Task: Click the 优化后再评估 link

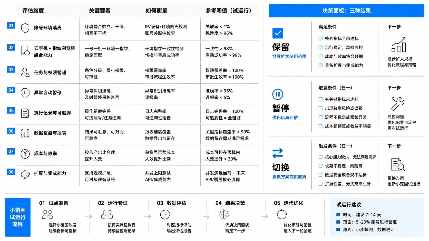Action: (285, 118)
